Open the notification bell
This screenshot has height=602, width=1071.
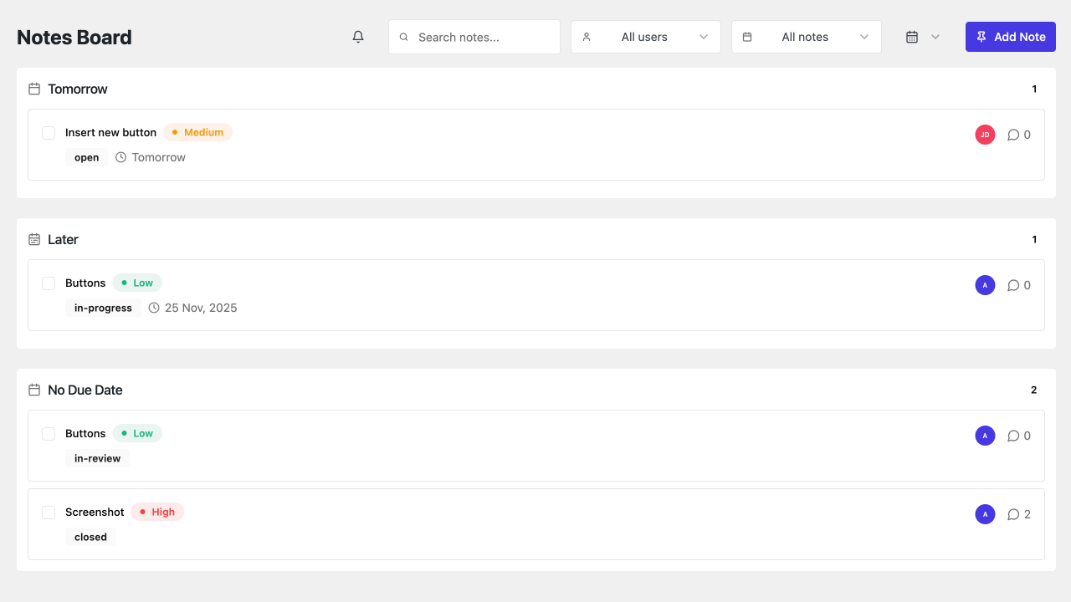pyautogui.click(x=358, y=37)
